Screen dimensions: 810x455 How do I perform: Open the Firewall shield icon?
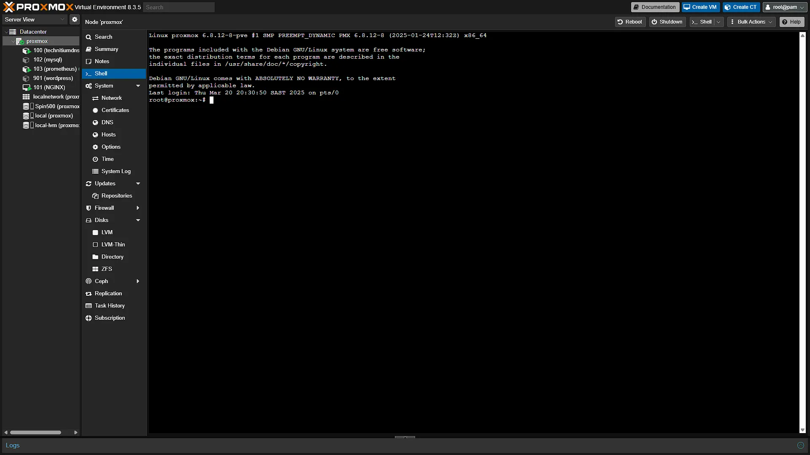(x=89, y=208)
